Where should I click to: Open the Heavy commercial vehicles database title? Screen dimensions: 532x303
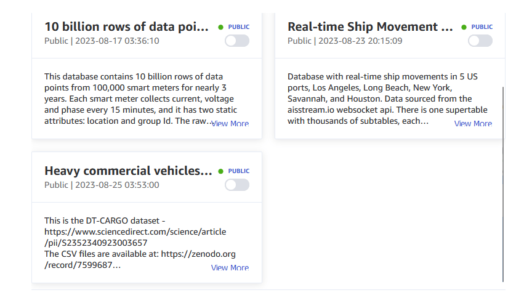128,171
